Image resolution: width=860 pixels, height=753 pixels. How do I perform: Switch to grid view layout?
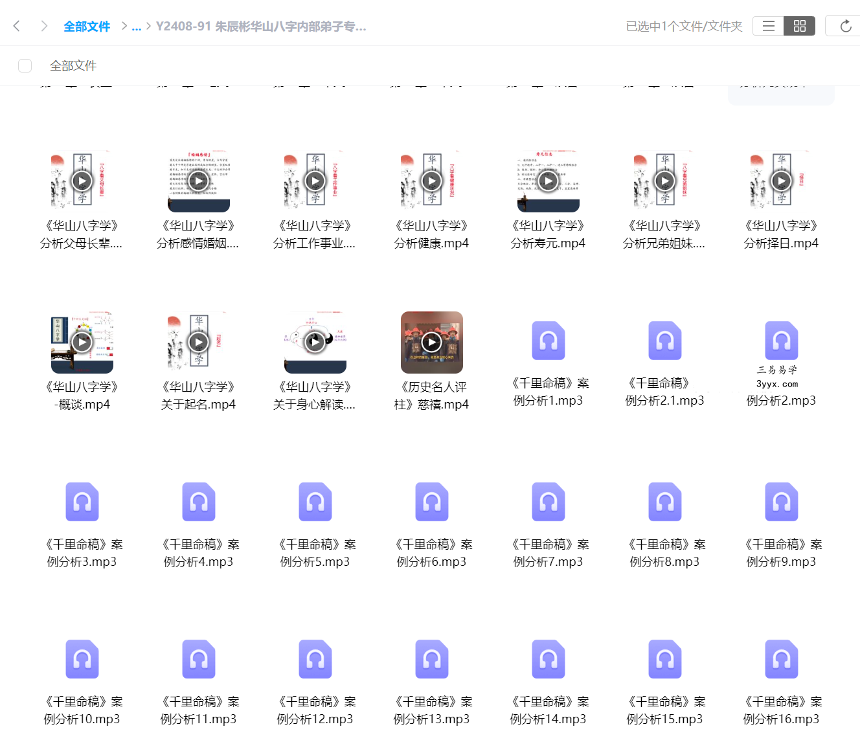800,26
